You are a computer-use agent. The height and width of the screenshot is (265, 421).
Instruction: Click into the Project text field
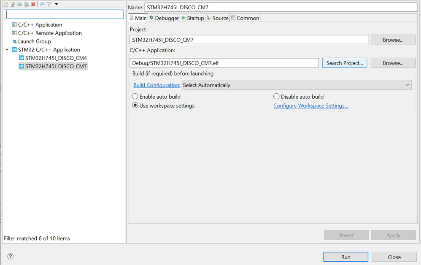click(249, 40)
